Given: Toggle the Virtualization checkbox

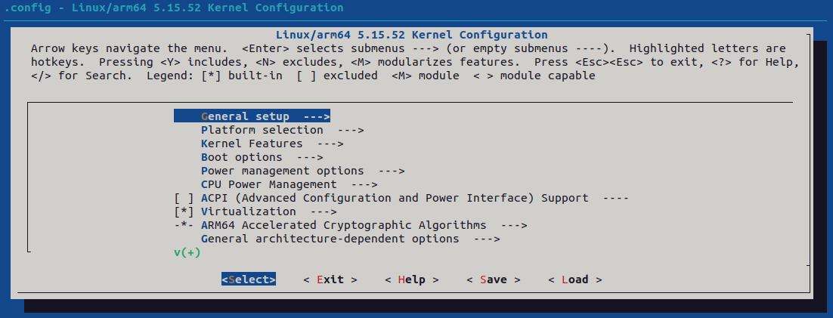Looking at the screenshot, I should (x=184, y=211).
